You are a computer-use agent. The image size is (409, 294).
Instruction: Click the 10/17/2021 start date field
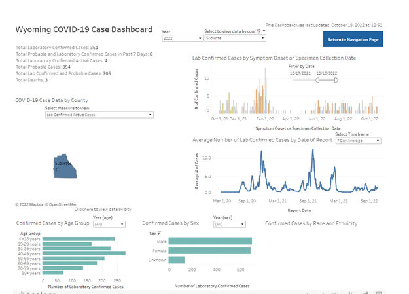[301, 73]
